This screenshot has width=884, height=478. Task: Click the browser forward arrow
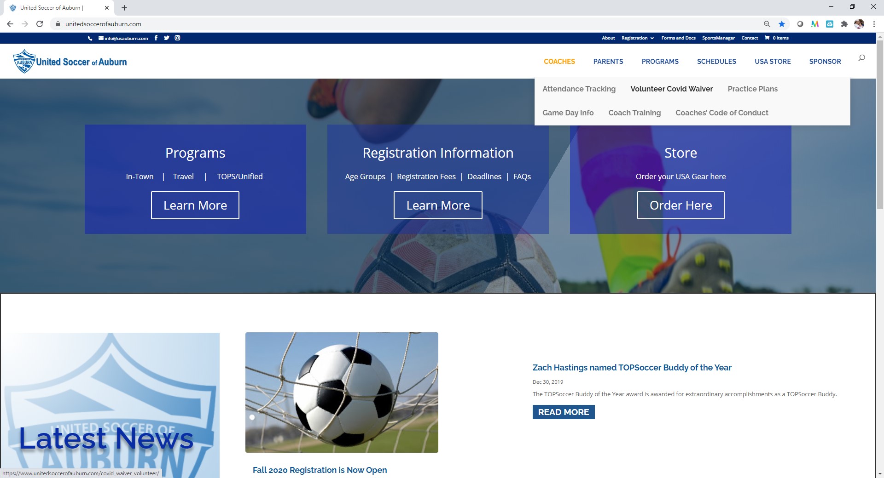click(x=25, y=24)
